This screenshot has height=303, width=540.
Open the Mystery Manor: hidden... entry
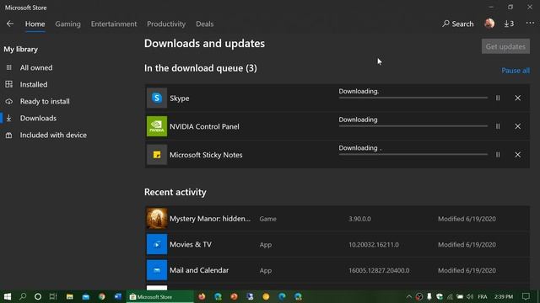(337, 219)
